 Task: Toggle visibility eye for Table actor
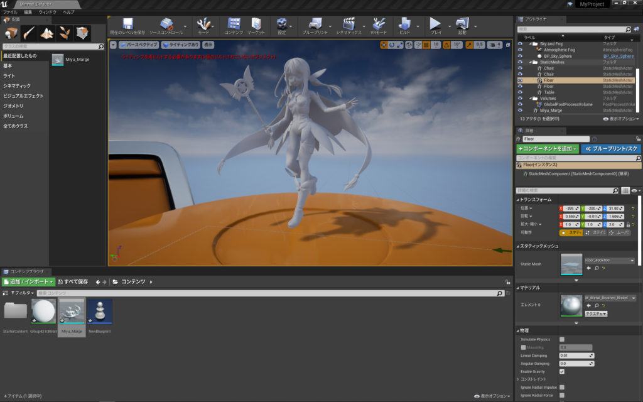point(520,92)
